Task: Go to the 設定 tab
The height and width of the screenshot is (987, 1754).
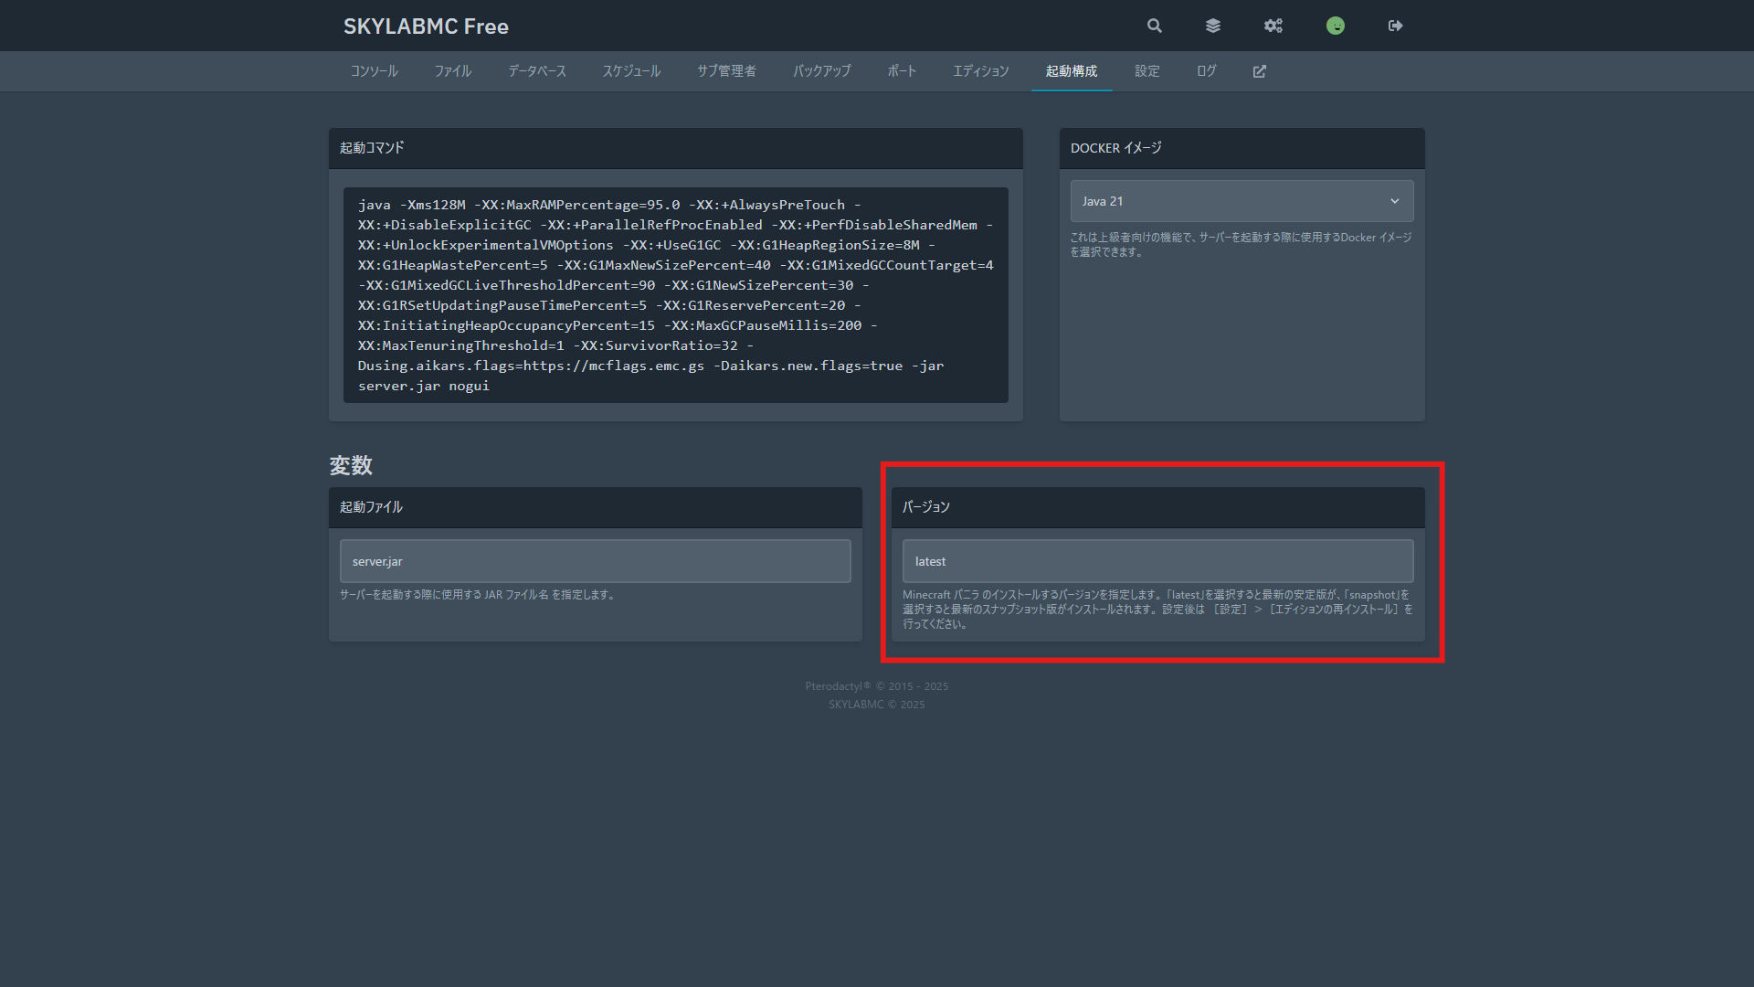Action: (1147, 71)
